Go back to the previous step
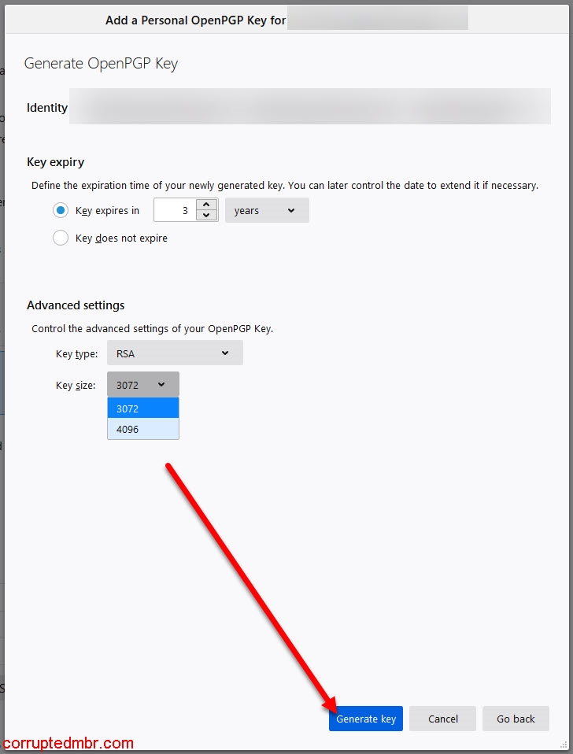This screenshot has width=573, height=754. [x=516, y=719]
